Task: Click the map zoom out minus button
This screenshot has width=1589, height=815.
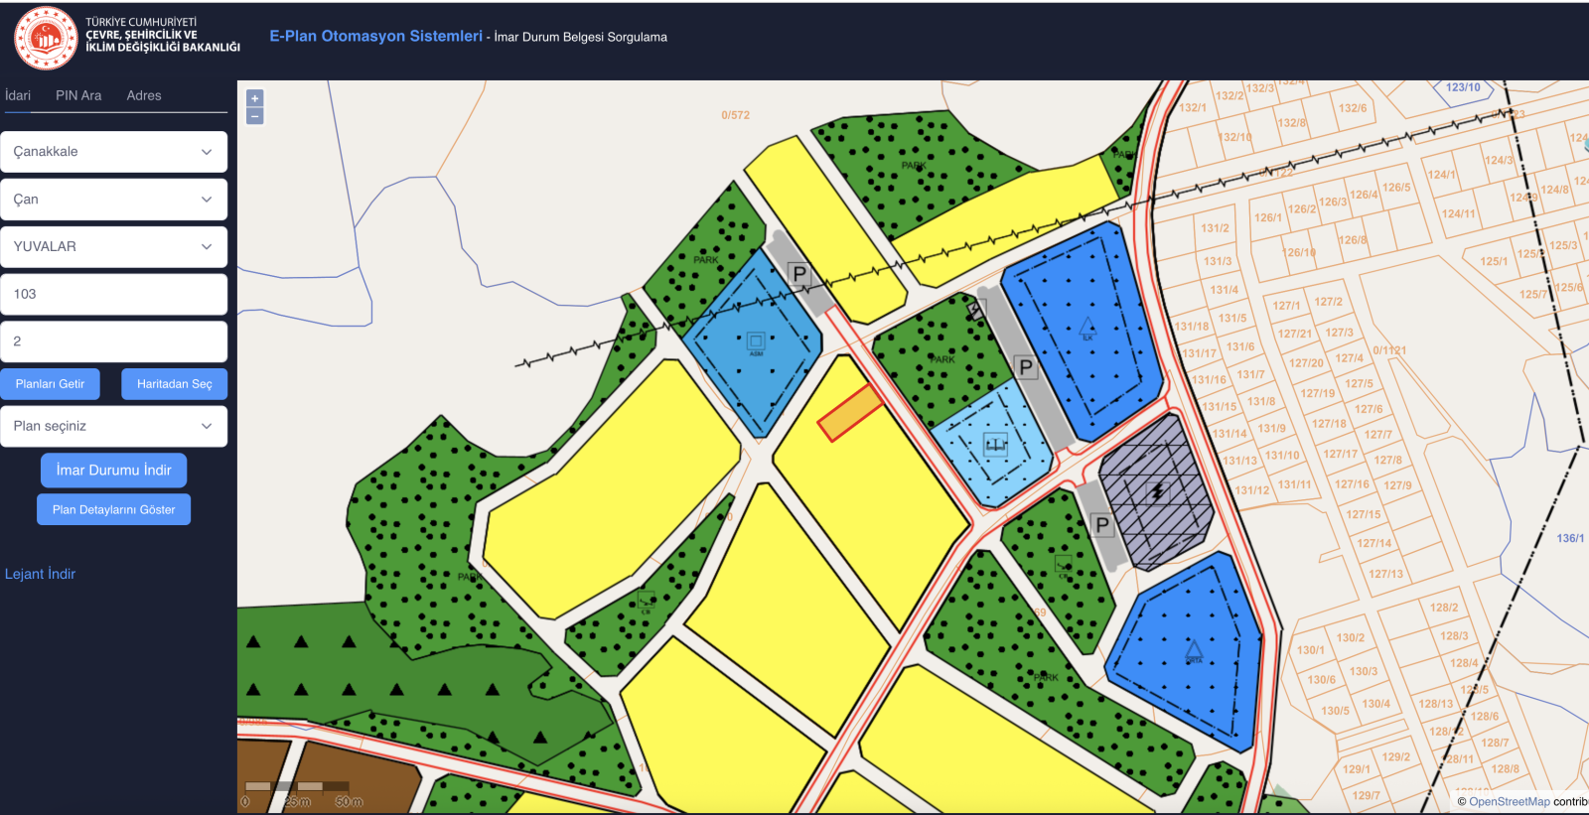Action: click(255, 116)
